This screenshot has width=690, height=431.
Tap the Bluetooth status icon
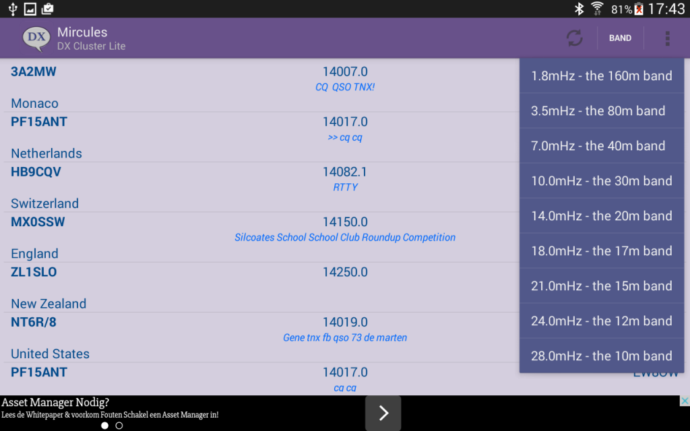[x=579, y=9]
